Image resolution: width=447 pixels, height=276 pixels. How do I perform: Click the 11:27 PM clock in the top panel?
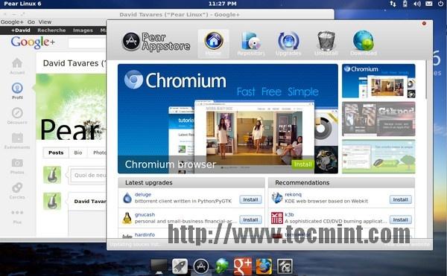point(222,4)
